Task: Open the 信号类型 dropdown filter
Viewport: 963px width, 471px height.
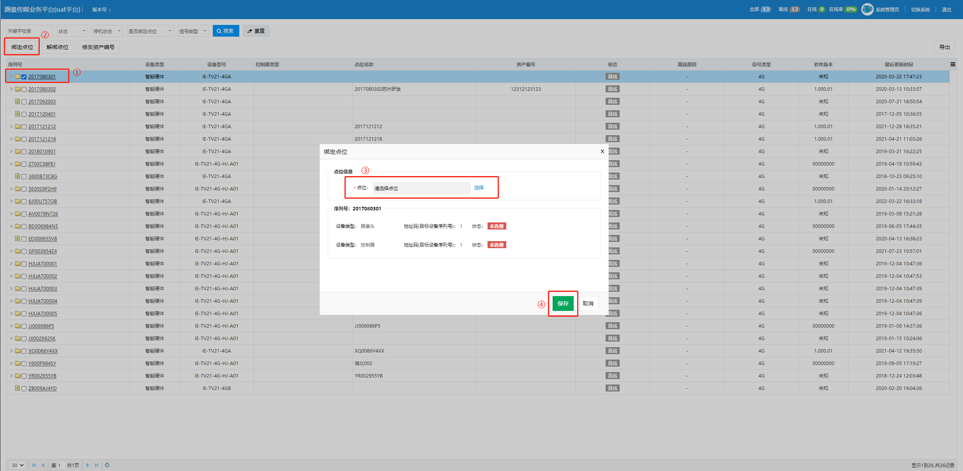Action: 193,31
